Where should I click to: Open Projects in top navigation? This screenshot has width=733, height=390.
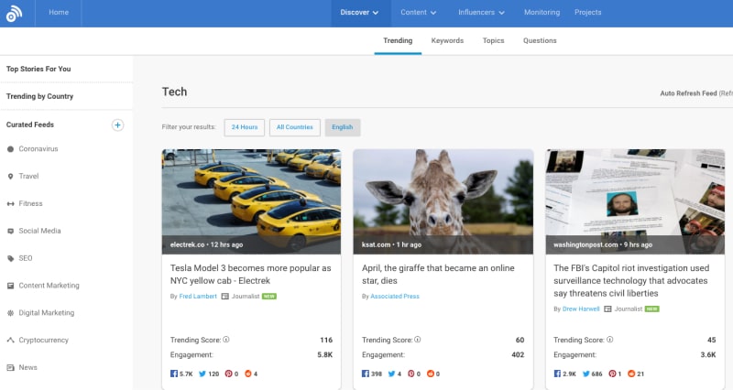(587, 13)
